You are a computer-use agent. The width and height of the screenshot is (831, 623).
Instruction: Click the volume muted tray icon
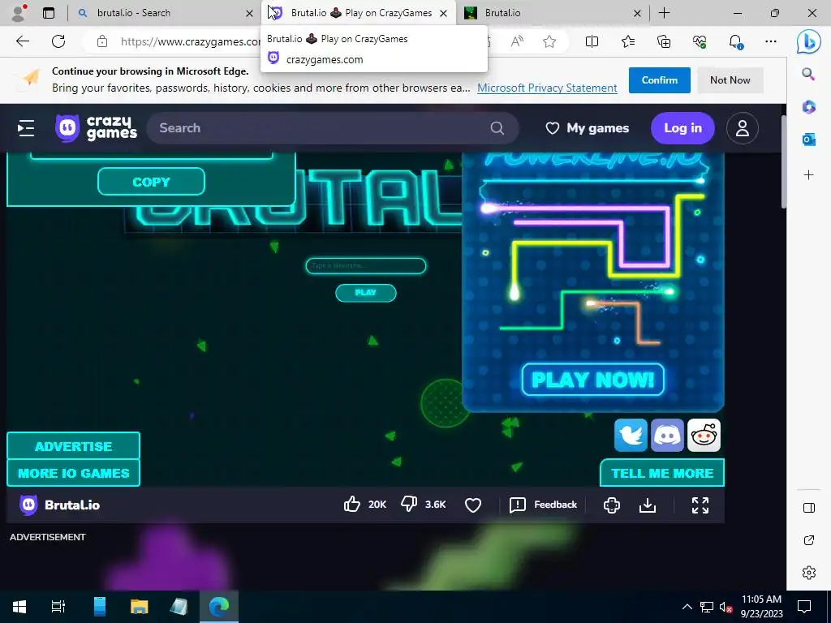pyautogui.click(x=726, y=607)
